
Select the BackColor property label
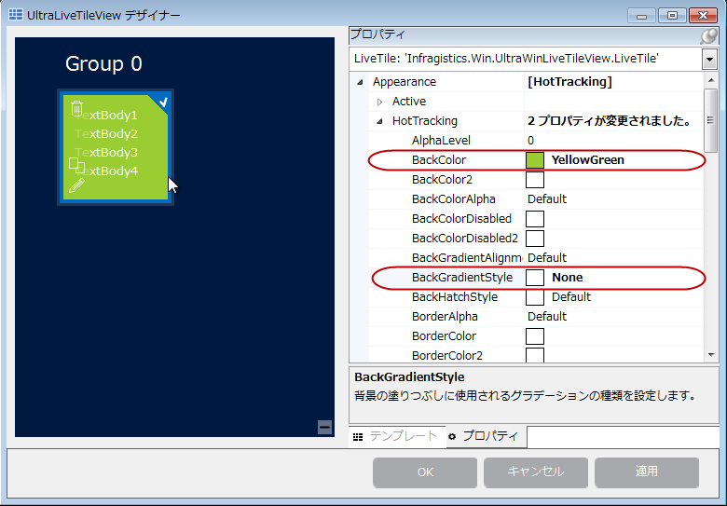tap(439, 160)
